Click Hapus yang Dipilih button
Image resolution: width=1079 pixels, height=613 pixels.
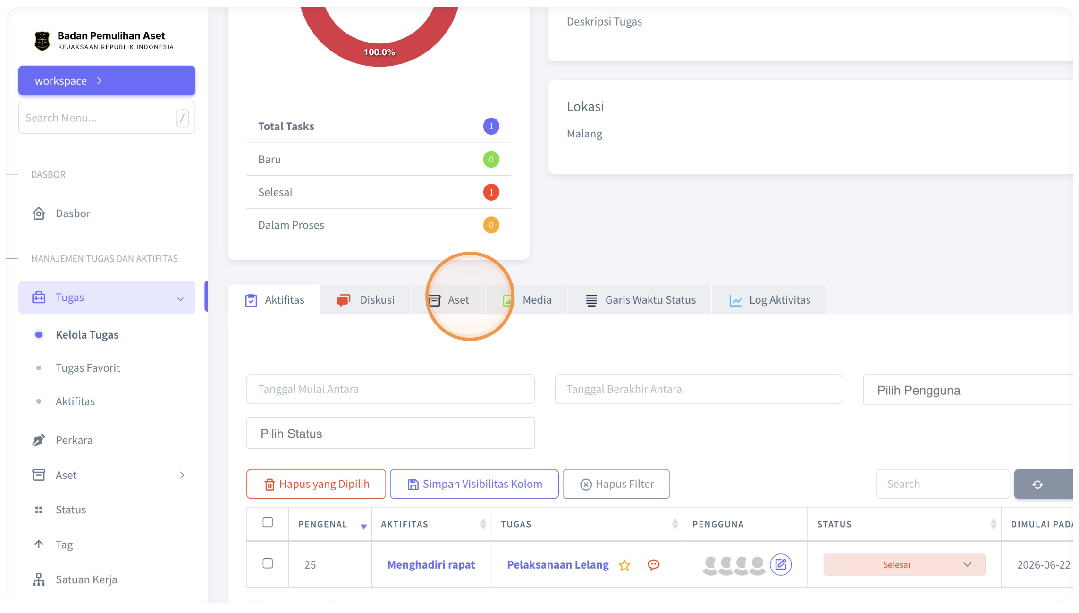point(316,484)
